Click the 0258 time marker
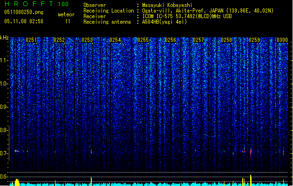 pyautogui.click(x=226, y=40)
